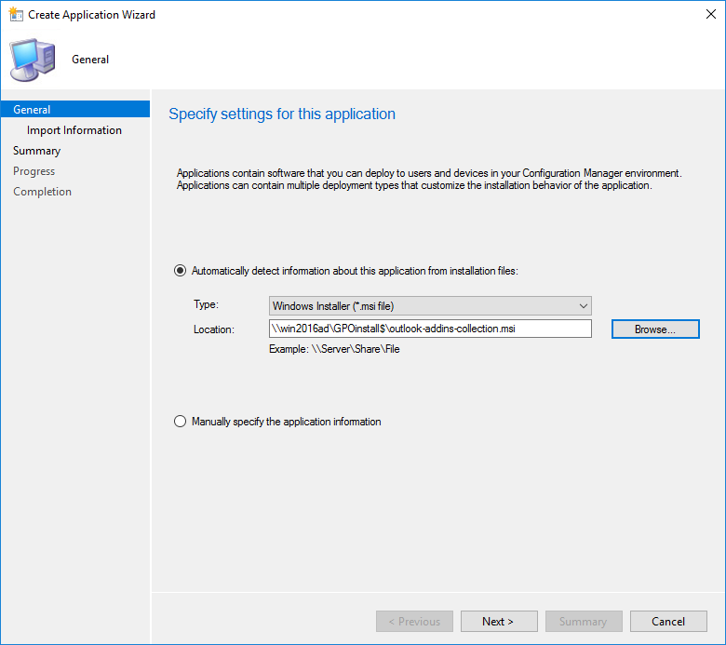Click the disabled Previous button
The image size is (726, 645).
(414, 622)
